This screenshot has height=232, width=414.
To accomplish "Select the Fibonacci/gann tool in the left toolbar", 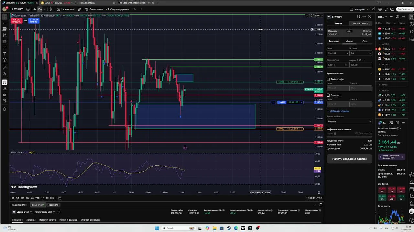I will [x=5, y=29].
